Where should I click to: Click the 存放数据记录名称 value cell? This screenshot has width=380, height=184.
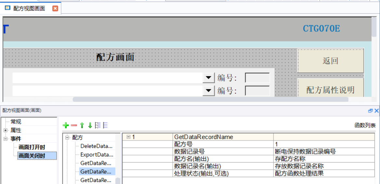pos(325,166)
